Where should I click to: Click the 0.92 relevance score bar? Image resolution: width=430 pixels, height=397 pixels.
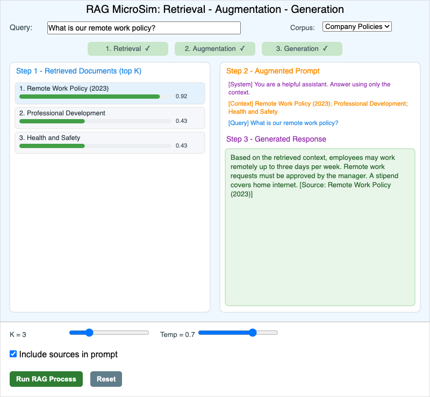pos(95,97)
